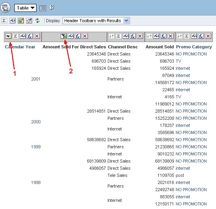Click the sigma total icon for Promo Category
This screenshot has height=209, width=216.
click(x=187, y=36)
